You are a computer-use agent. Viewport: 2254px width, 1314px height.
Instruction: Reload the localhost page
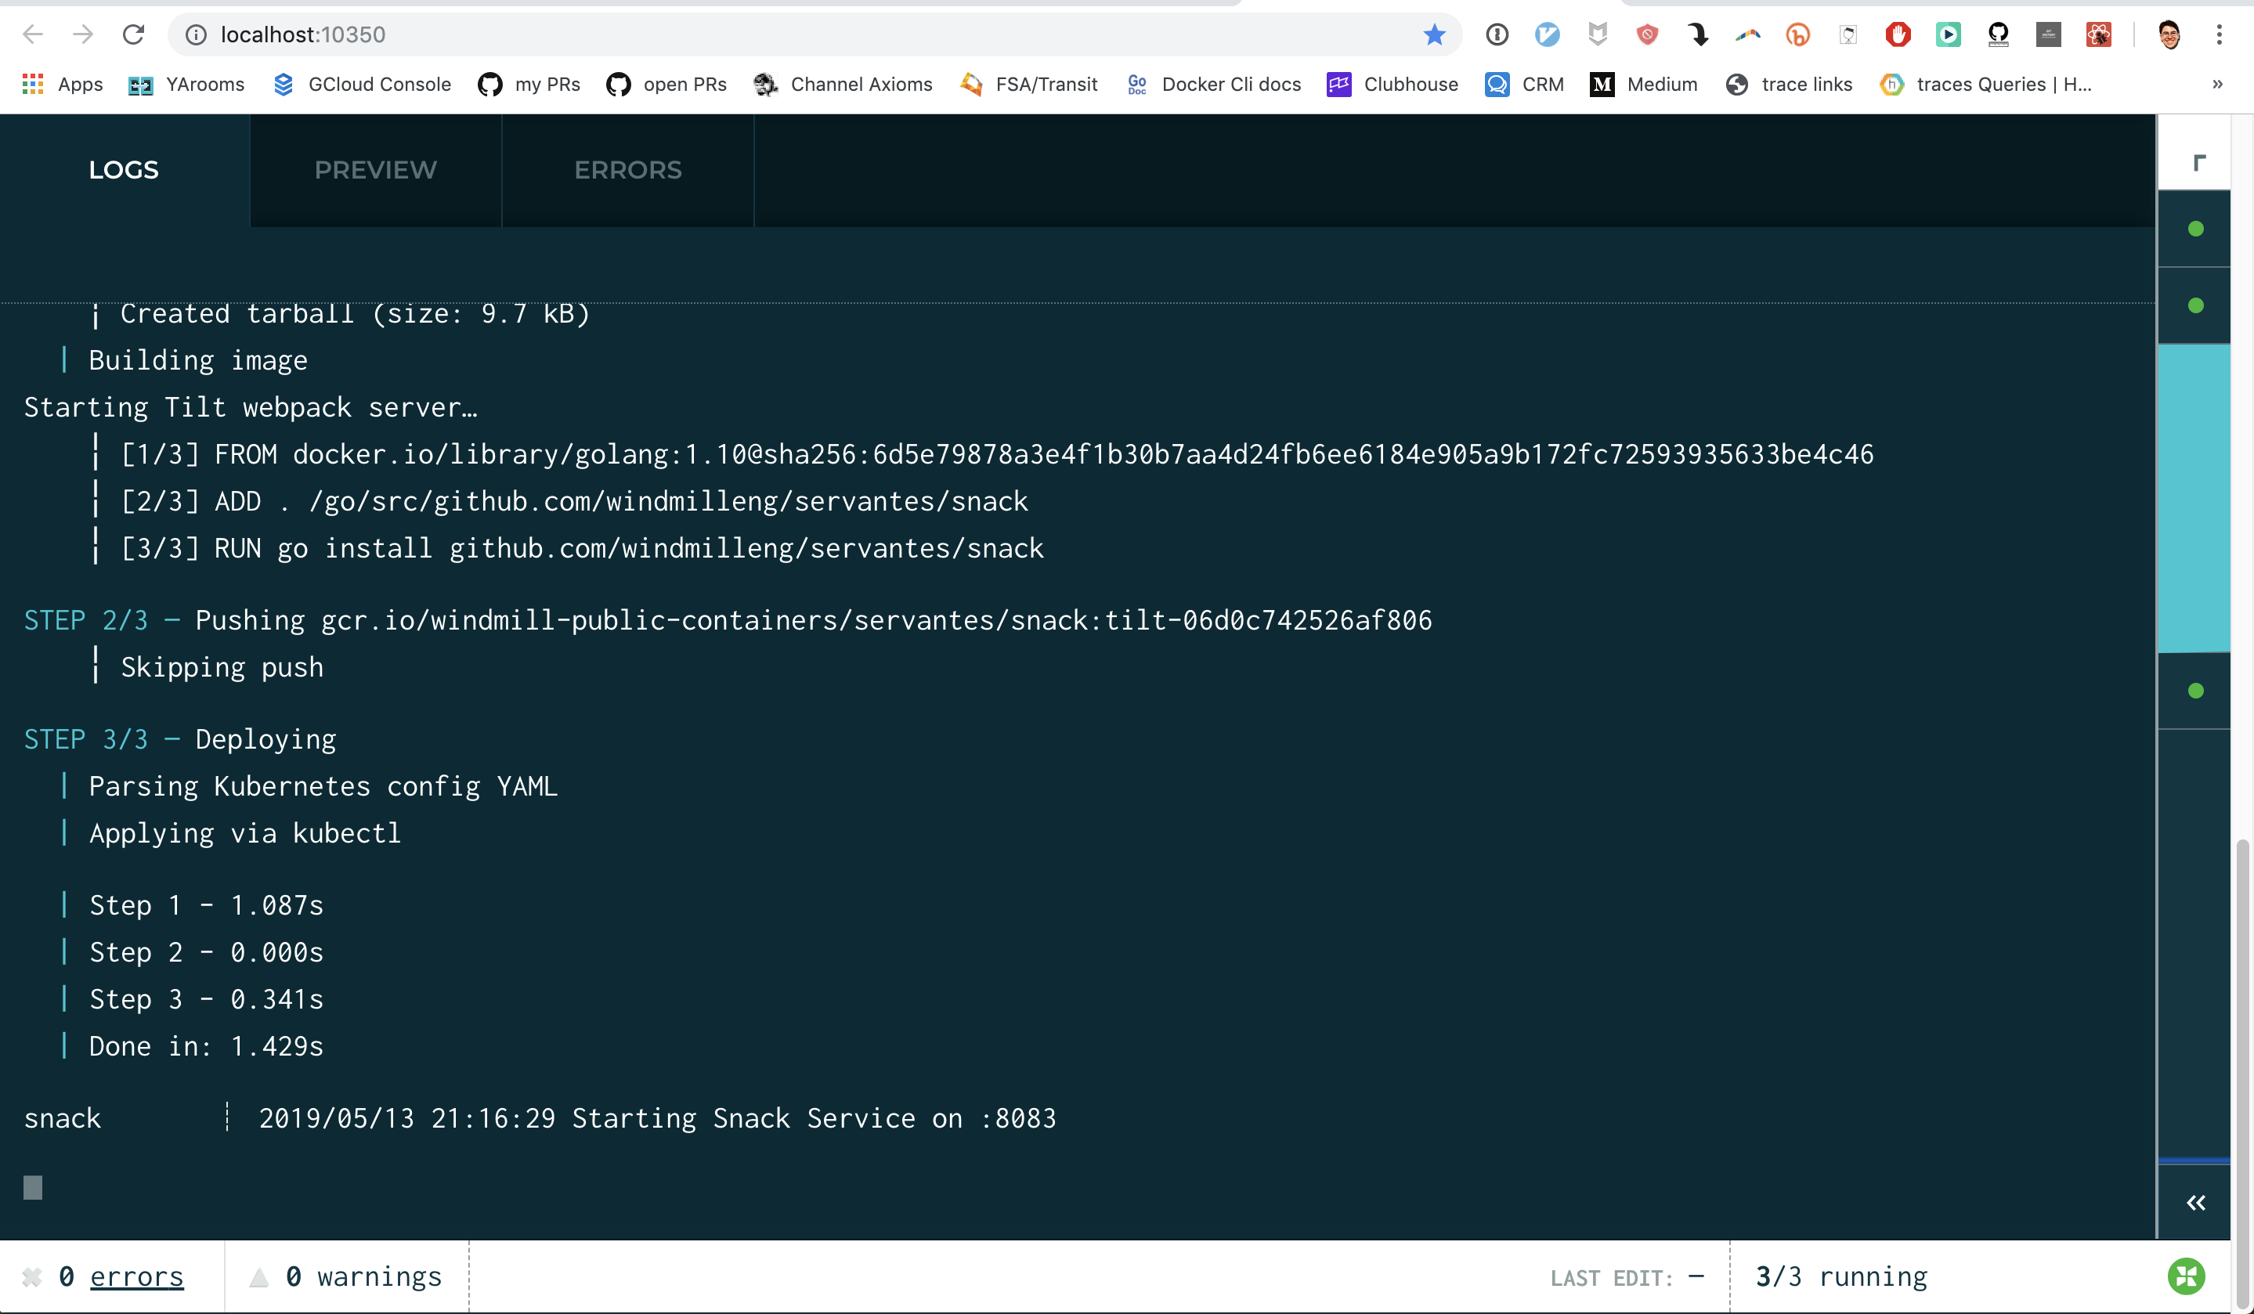(133, 34)
